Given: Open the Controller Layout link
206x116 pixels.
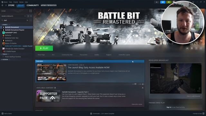Looking at the screenshot, I should tap(124, 55).
